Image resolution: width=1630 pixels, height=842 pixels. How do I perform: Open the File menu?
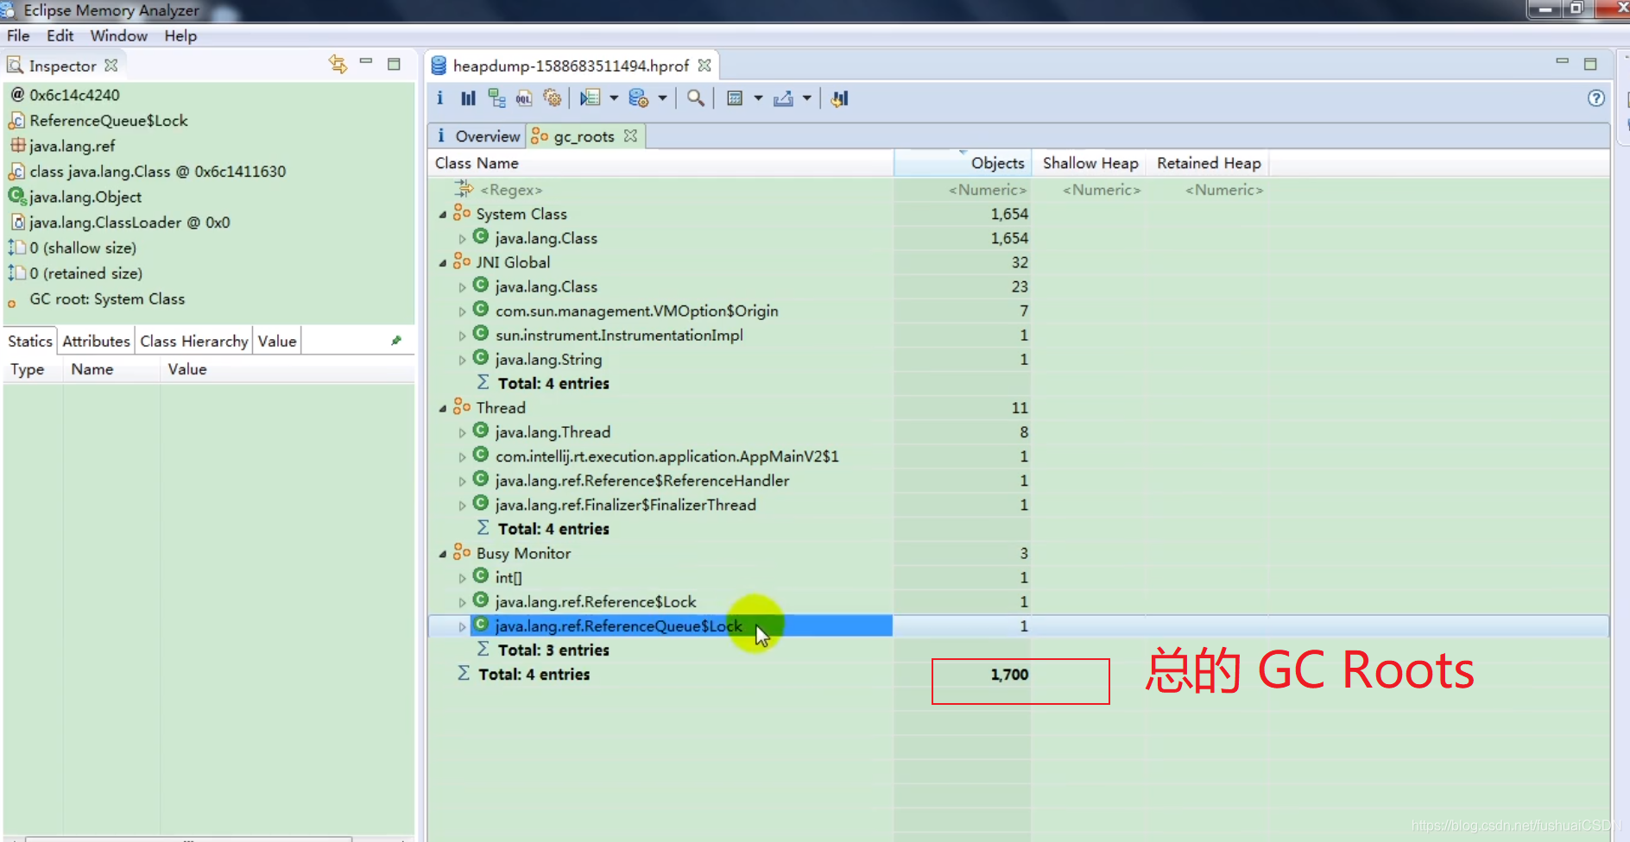point(18,35)
